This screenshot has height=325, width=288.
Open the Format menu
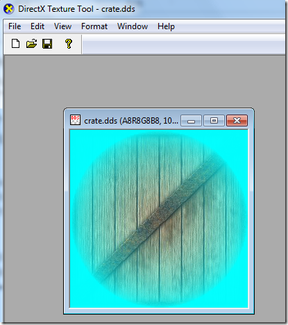pos(94,26)
